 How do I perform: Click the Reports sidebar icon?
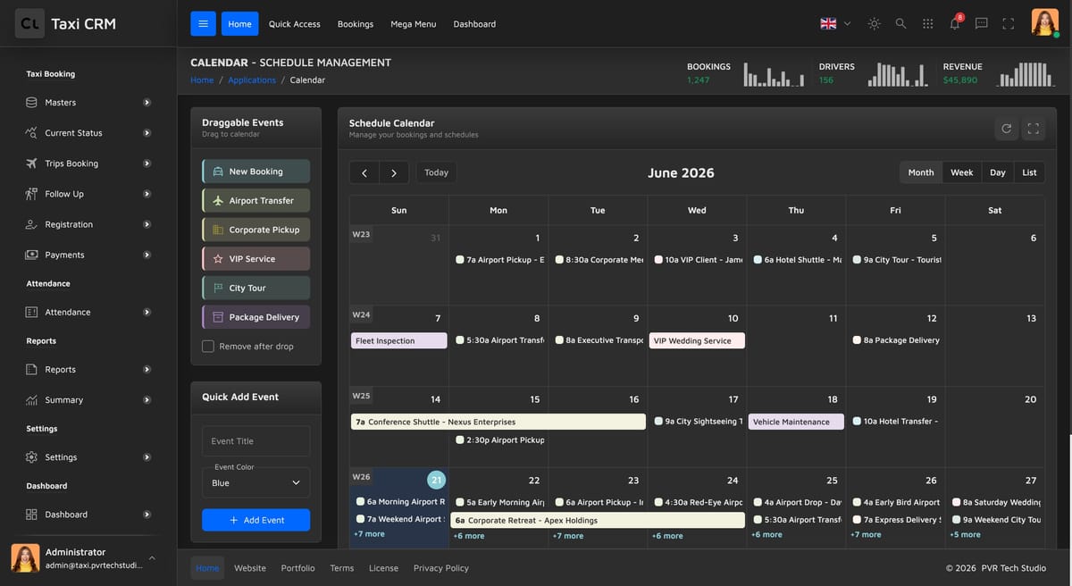tap(31, 369)
